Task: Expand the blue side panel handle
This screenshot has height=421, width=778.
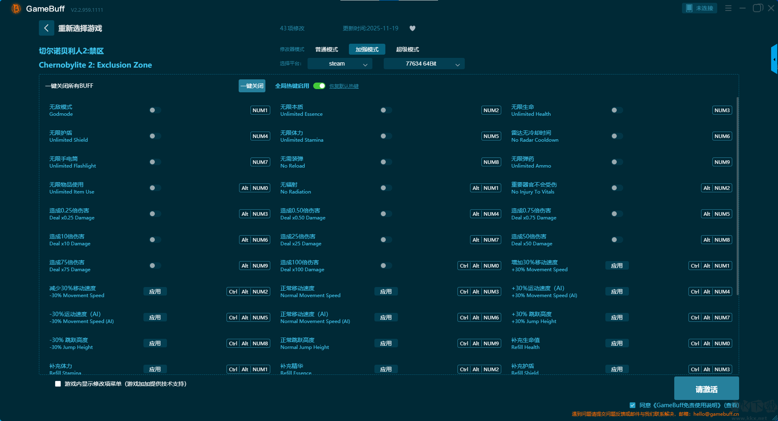Action: 774,60
